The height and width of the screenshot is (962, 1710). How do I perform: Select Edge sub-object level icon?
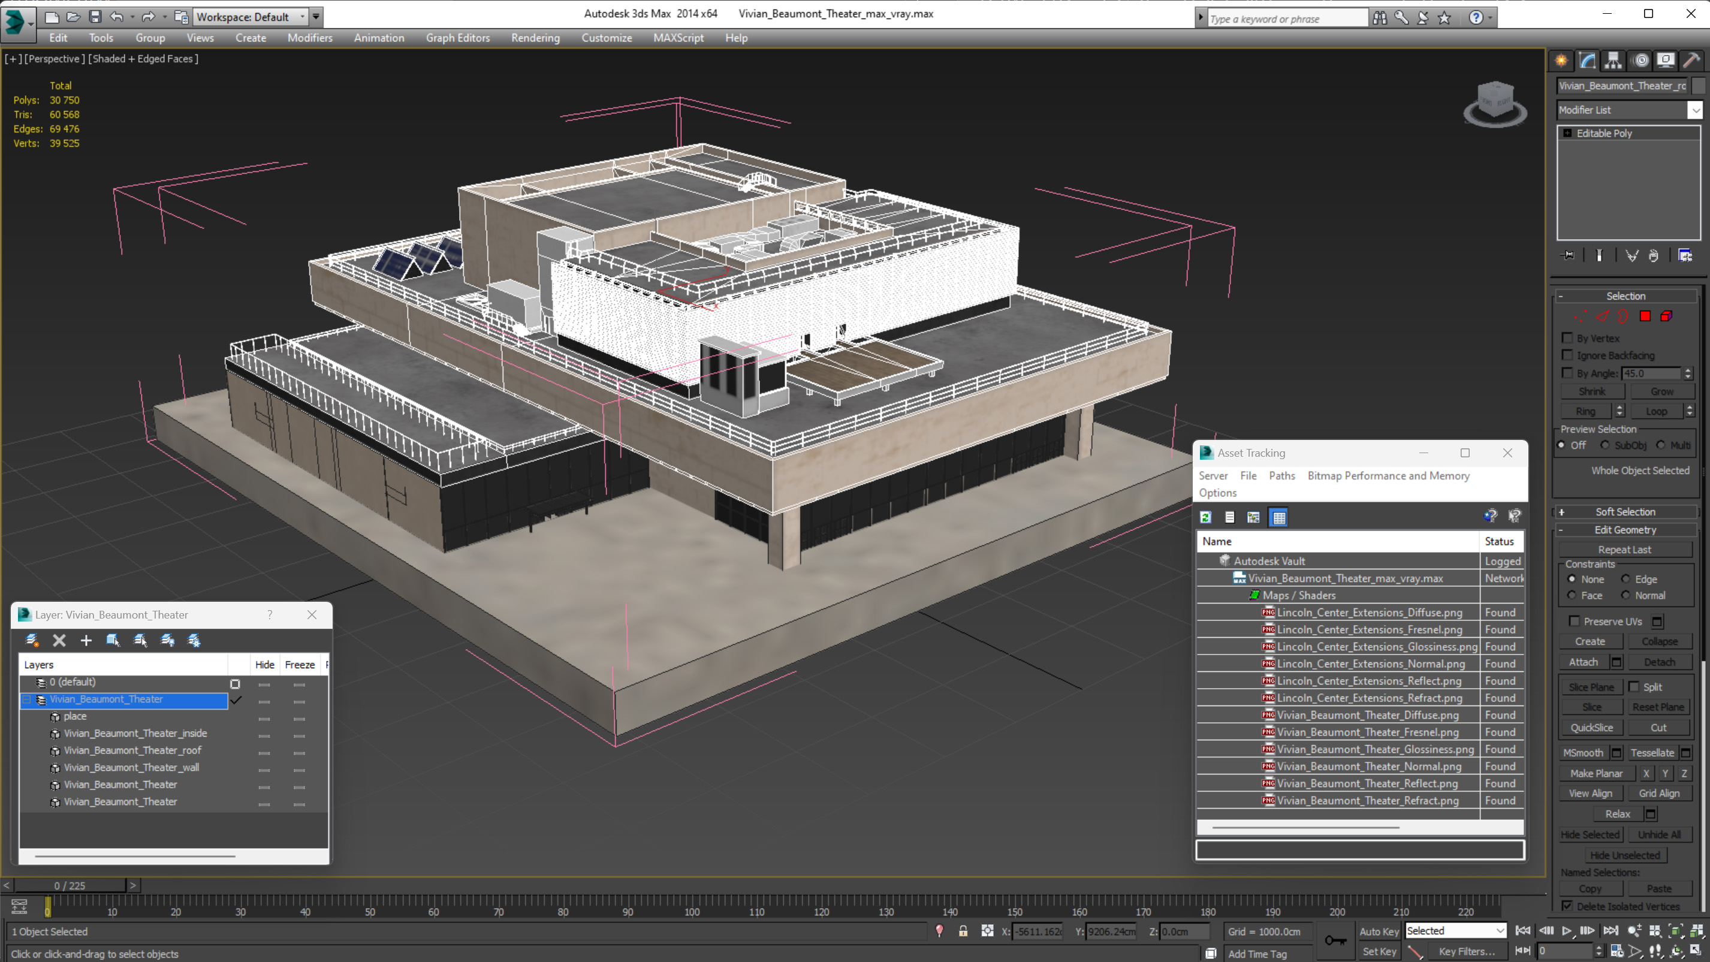pyautogui.click(x=1603, y=316)
